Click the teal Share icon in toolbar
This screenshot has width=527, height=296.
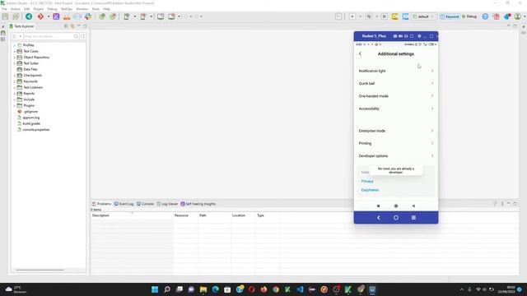29,16
